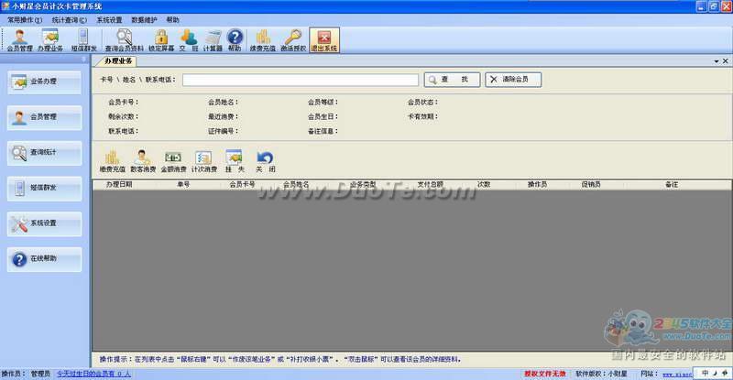Image resolution: width=733 pixels, height=380 pixels.
Task: Choose the 计次消费 icon
Action: point(203,161)
